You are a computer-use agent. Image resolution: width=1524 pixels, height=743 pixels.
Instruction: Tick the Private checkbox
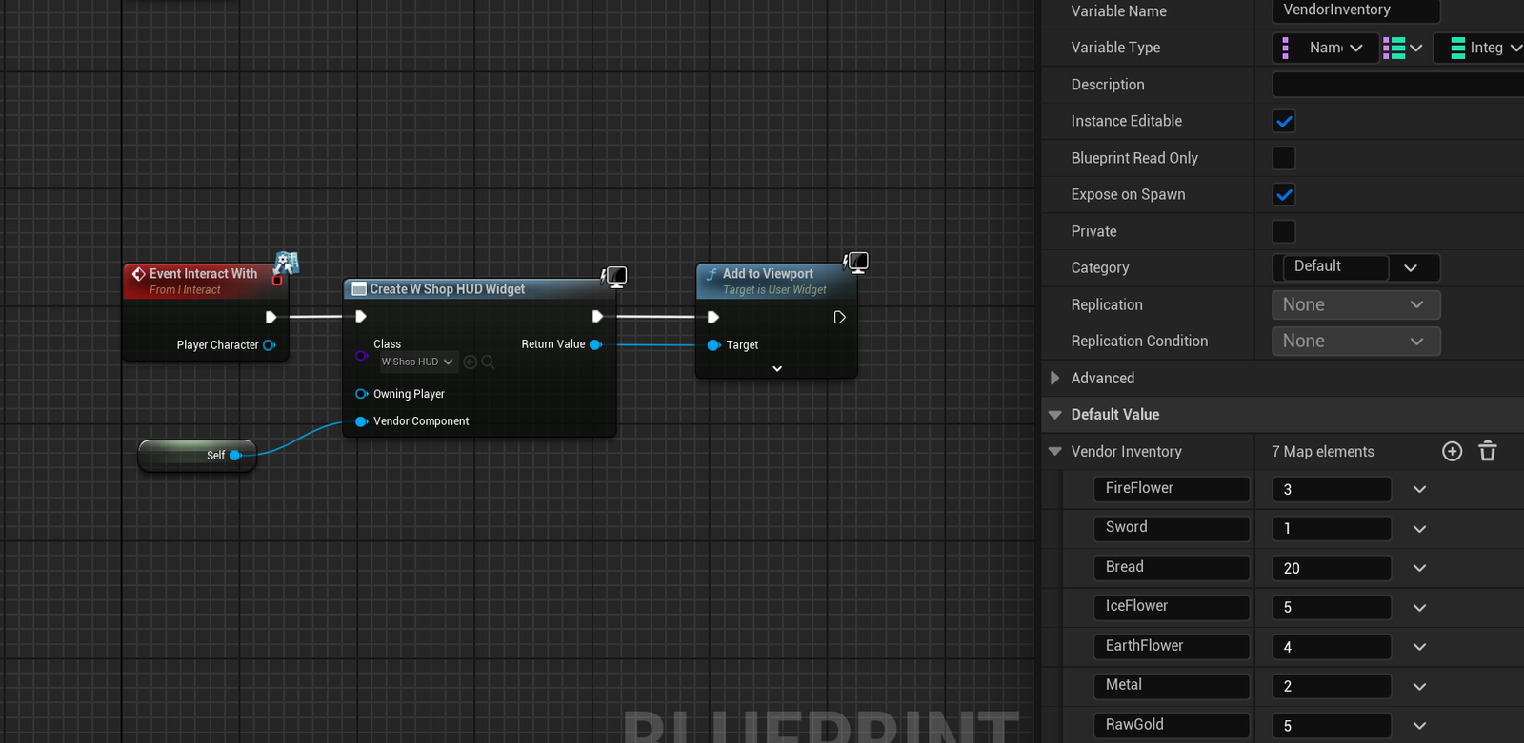click(x=1284, y=231)
